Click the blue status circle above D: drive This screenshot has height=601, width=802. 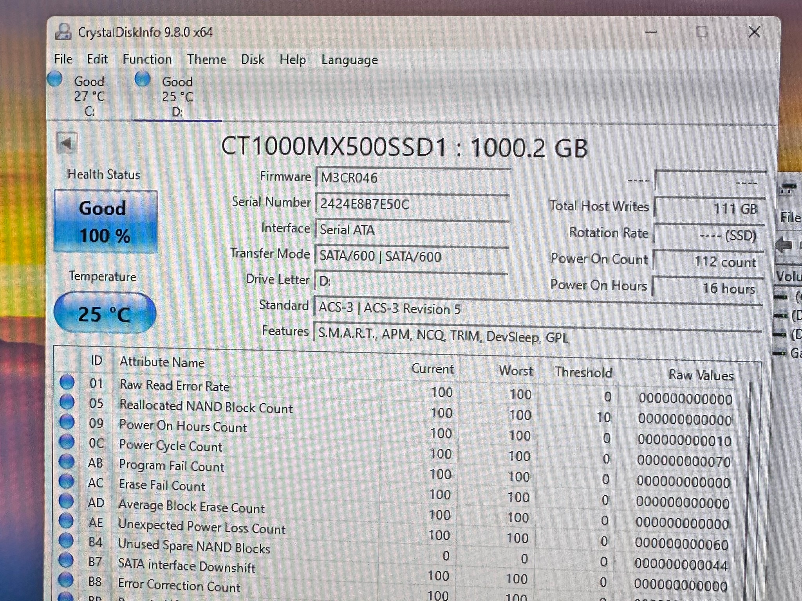pyautogui.click(x=142, y=79)
